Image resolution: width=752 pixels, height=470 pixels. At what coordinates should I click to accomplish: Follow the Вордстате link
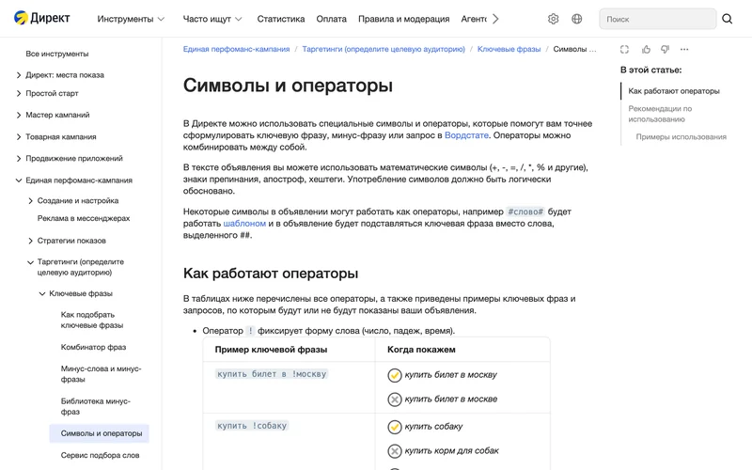[x=466, y=135]
